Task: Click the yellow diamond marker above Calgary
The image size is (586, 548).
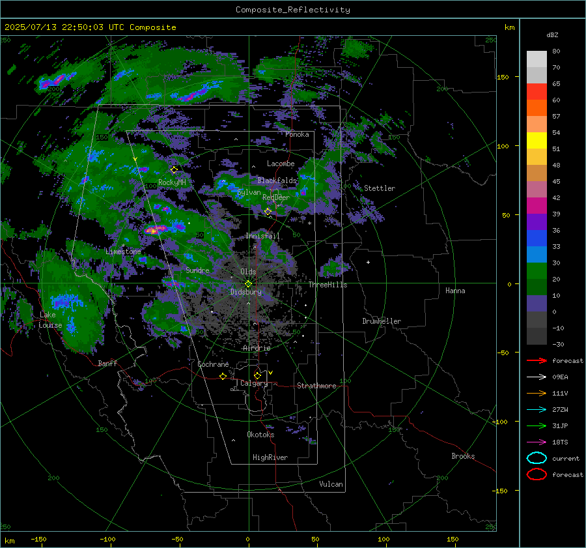Action: (257, 375)
